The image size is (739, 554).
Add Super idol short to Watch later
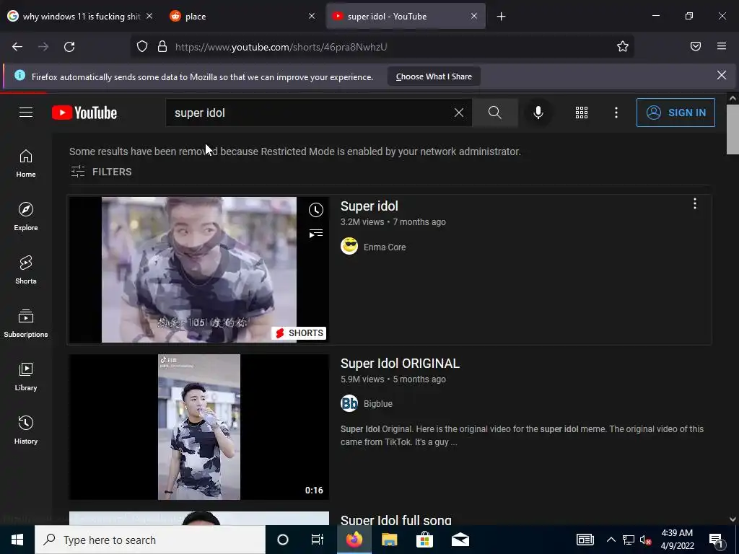pyautogui.click(x=316, y=210)
